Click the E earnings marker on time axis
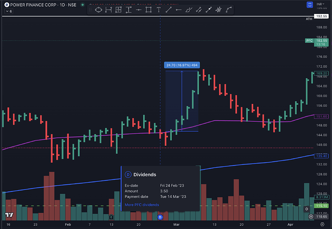 (x=111, y=217)
